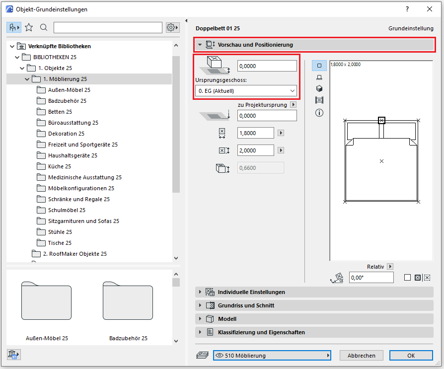
Task: Select the Stühle 25 folder
Action: pos(60,232)
